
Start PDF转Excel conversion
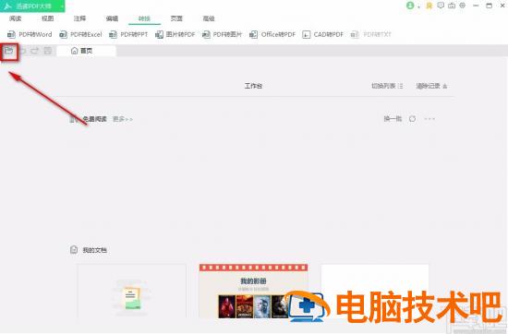(80, 34)
